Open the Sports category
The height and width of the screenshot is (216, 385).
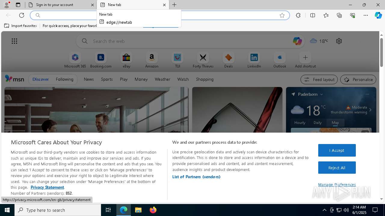point(107,79)
